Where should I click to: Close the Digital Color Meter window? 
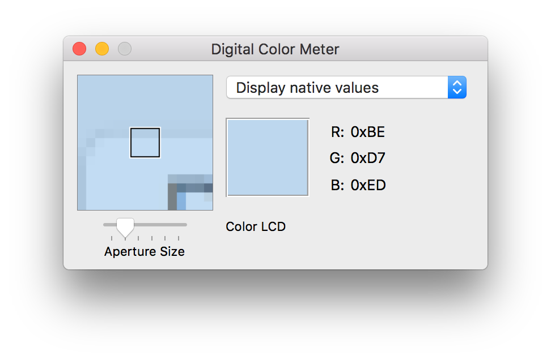(79, 49)
